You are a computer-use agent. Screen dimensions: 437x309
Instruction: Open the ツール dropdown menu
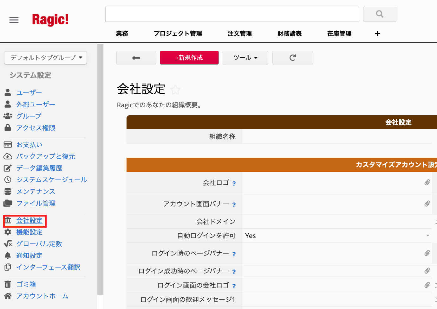click(245, 58)
